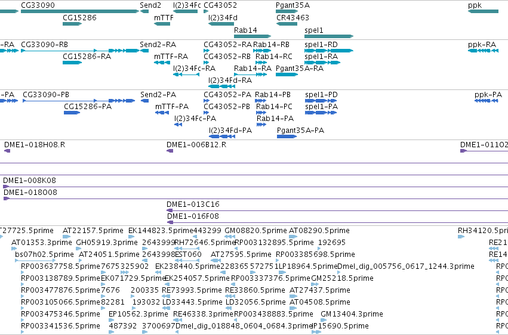Select the Pgant35A-RA transcript label

point(300,68)
